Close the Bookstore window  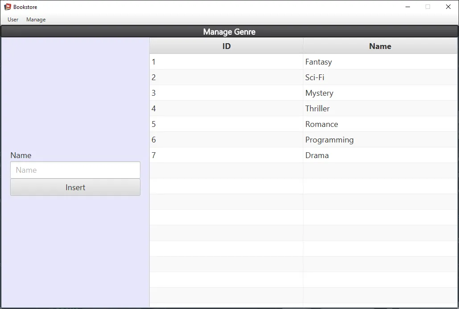tap(448, 7)
